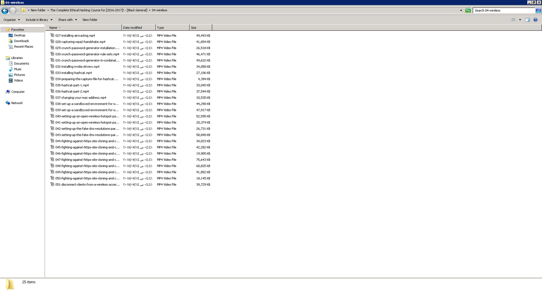
Task: Change view using the view icon
Action: 513,20
